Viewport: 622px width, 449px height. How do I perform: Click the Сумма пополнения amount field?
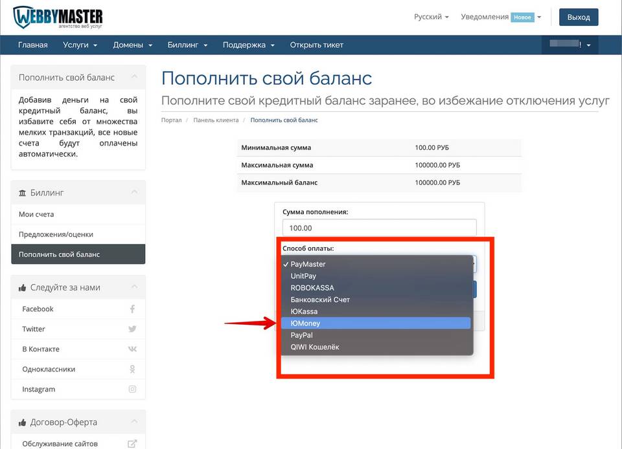tap(379, 228)
